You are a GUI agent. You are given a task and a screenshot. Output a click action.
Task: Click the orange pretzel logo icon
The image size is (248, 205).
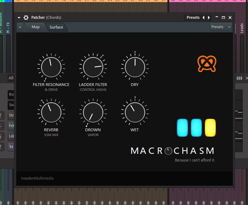tap(207, 64)
